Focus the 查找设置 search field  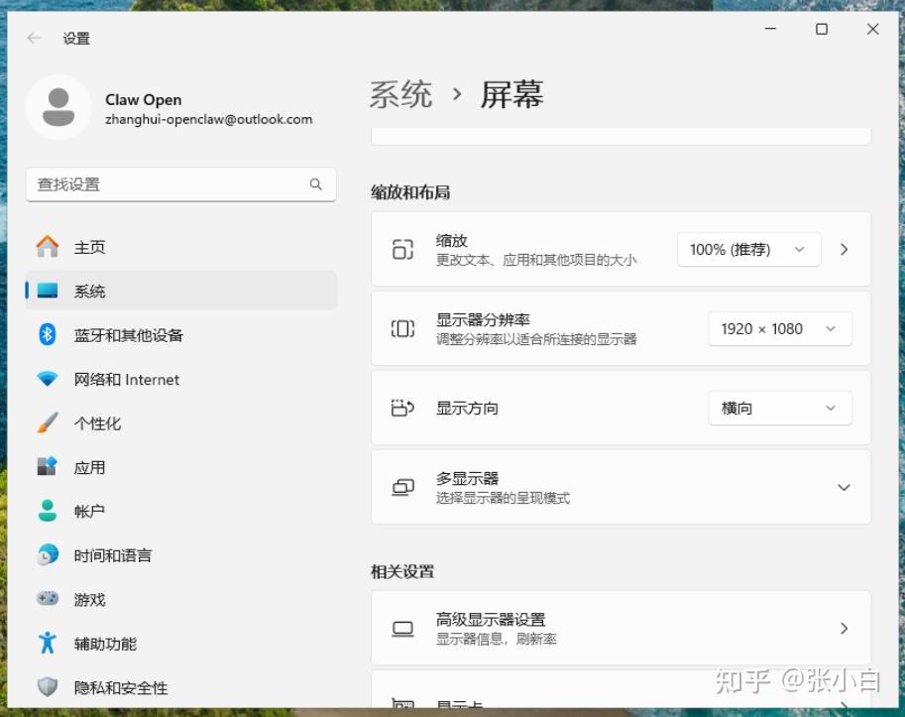pos(181,184)
